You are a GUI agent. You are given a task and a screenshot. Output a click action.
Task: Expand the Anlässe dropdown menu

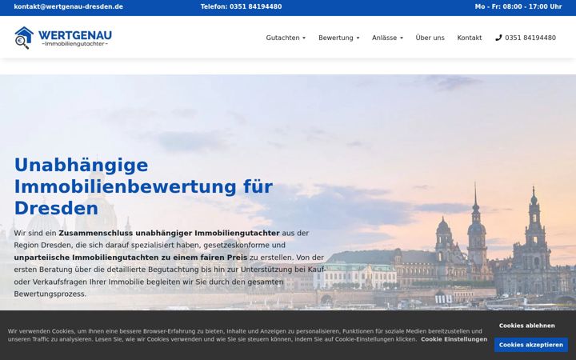click(x=387, y=38)
